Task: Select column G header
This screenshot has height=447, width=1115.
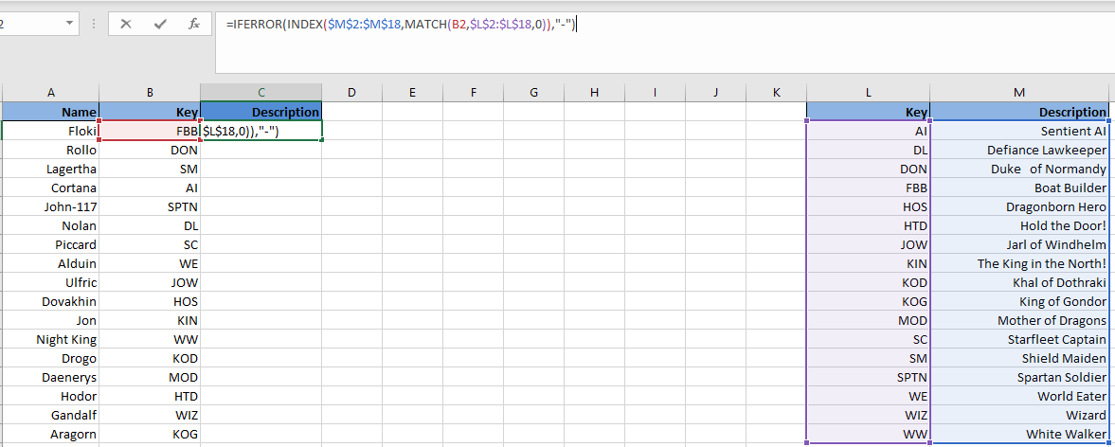Action: pyautogui.click(x=533, y=92)
